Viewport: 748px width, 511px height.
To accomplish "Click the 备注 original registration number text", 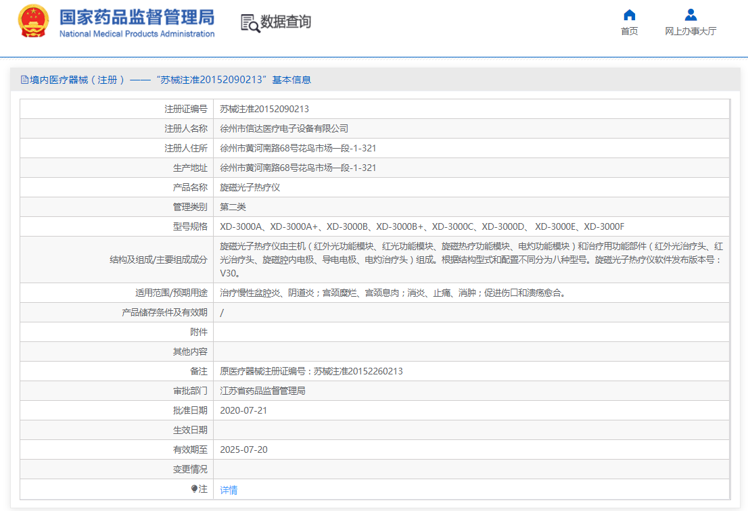I will 311,371.
